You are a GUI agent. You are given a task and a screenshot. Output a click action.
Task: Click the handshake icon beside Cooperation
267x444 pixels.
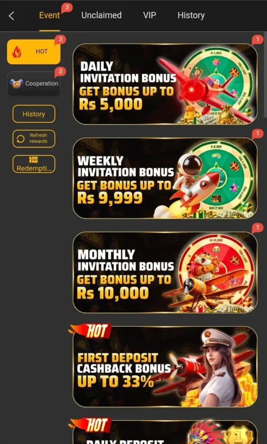[16, 84]
